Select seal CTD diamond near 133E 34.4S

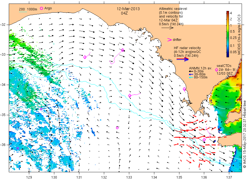(x=130, y=95)
